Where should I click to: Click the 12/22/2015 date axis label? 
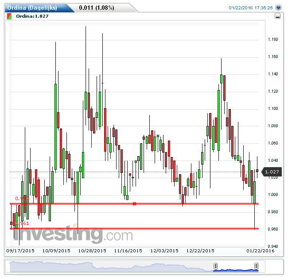200,251
